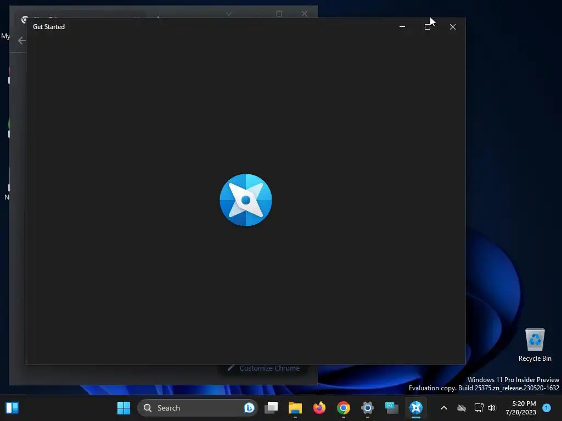Image resolution: width=562 pixels, height=421 pixels.
Task: Open the Chrome tab search chevron
Action: pyautogui.click(x=229, y=14)
